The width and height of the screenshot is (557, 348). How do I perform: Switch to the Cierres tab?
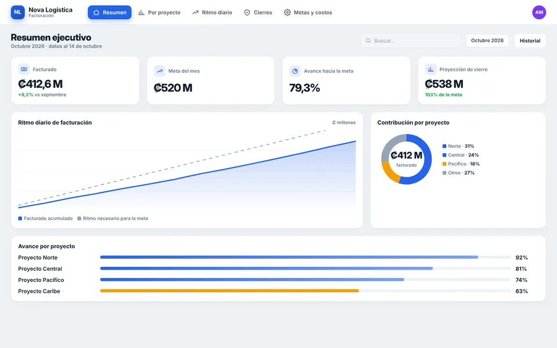coord(258,12)
